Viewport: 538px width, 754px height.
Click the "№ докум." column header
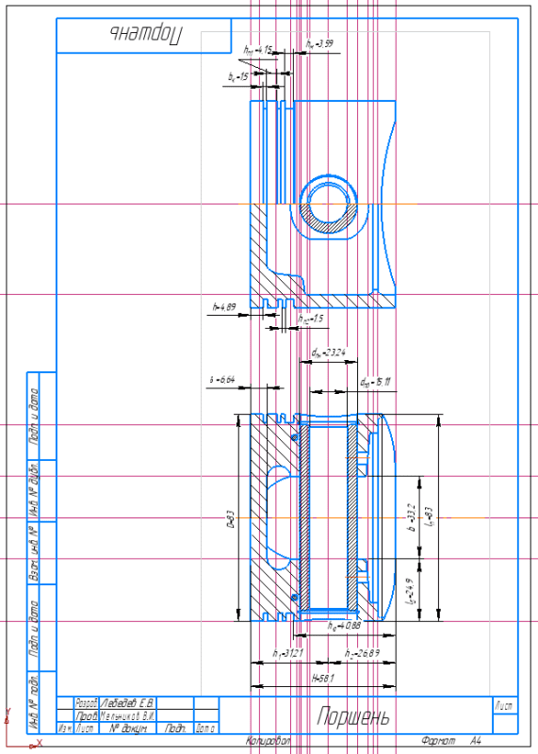[128, 729]
